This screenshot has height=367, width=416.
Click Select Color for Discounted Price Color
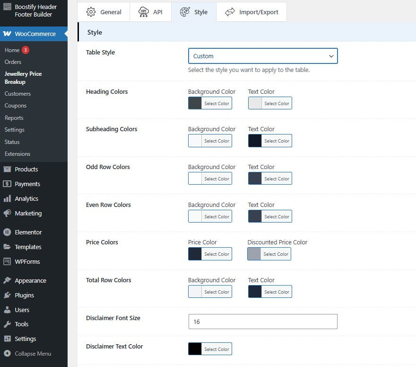click(276, 254)
